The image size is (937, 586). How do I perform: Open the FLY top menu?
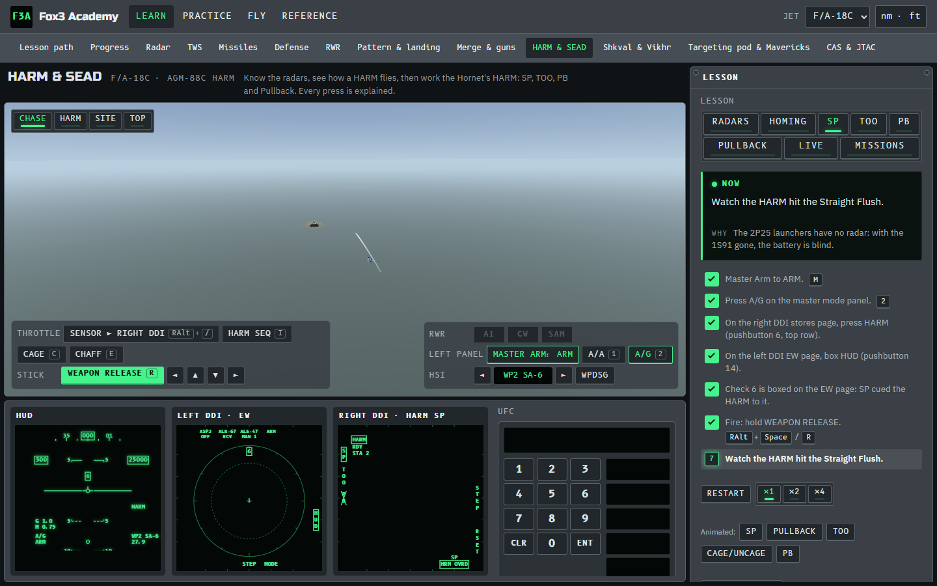pyautogui.click(x=256, y=16)
